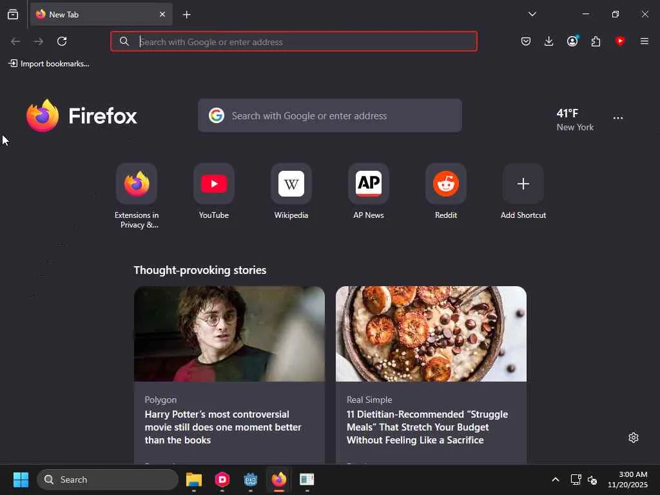660x495 pixels.
Task: Show hidden system tray icons chevron
Action: pos(556,480)
